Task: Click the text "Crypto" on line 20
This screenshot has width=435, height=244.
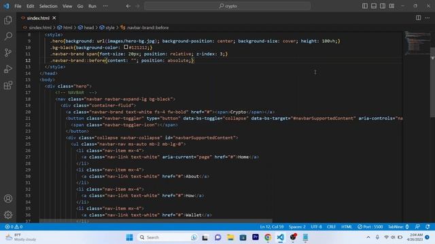Action: click(238, 112)
